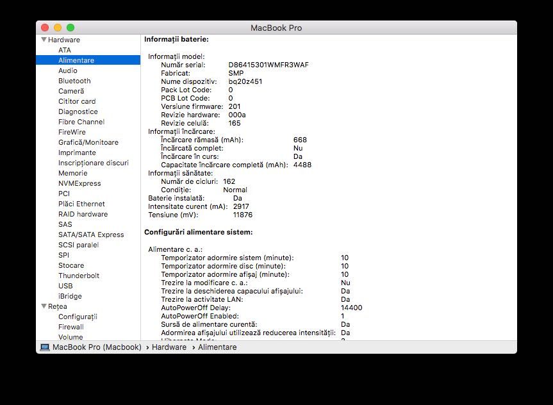Click Hardware in the path bar
This screenshot has width=553, height=405.
(x=169, y=347)
